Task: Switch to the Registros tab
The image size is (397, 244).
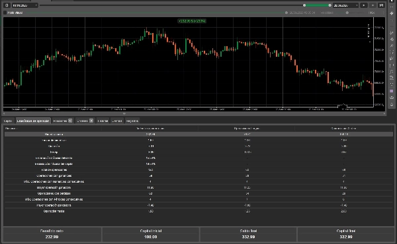Action: (132, 121)
